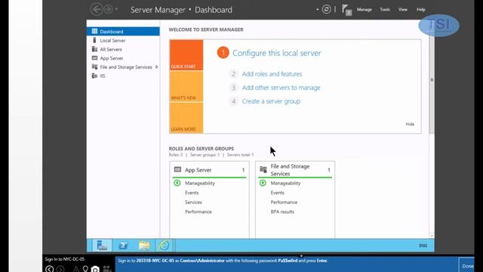
Task: Open BPA results in File and Storage tile
Action: click(x=282, y=212)
